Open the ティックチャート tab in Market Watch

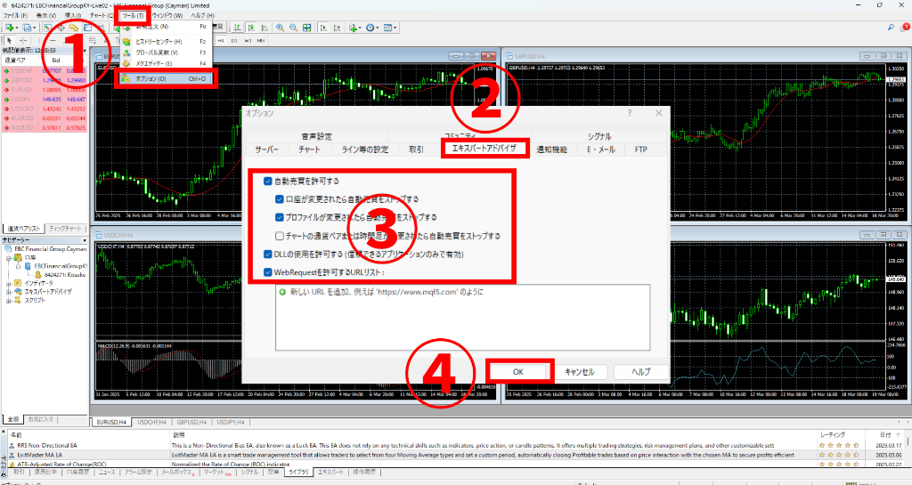(65, 229)
